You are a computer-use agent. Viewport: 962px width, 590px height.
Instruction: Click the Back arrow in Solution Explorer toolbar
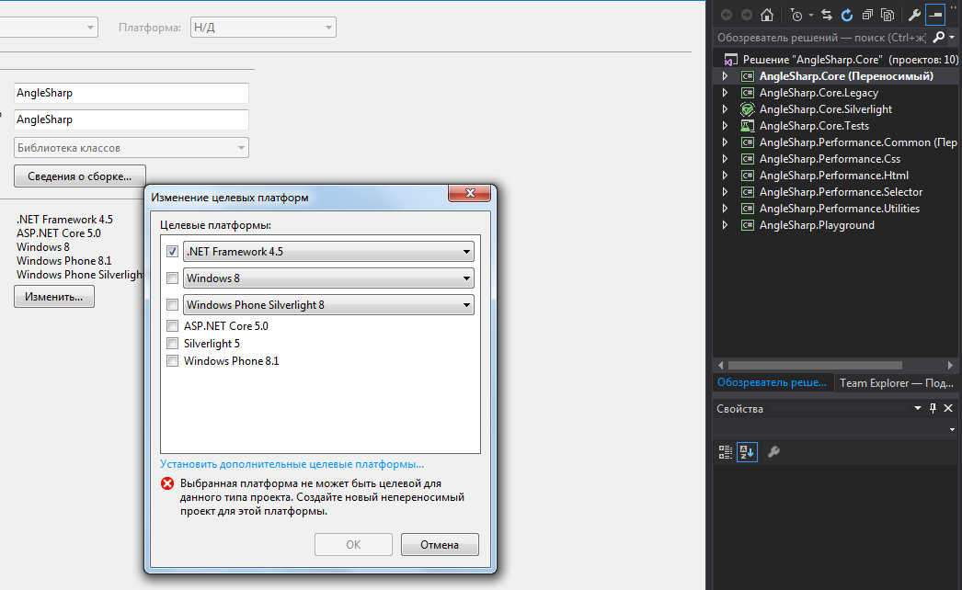point(727,16)
